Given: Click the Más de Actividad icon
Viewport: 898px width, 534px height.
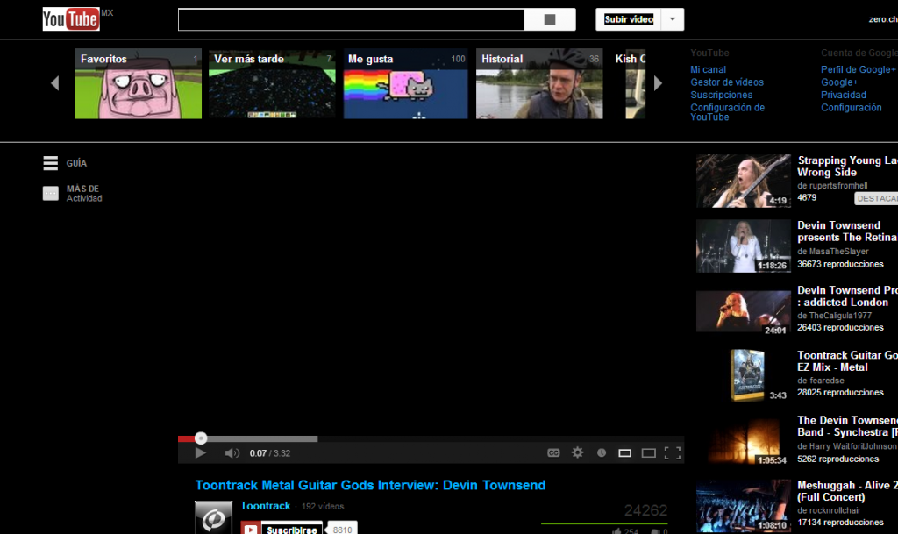Looking at the screenshot, I should click(50, 194).
